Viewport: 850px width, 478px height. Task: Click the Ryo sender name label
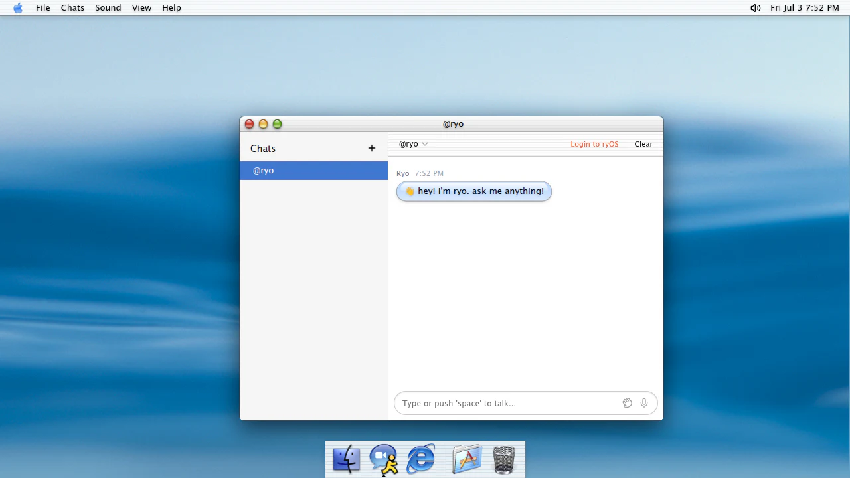click(402, 173)
